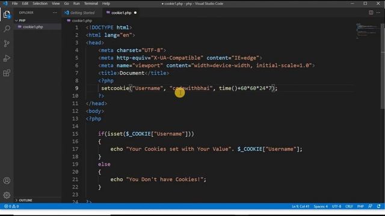Change the CRLF line ending setting

click(x=349, y=206)
